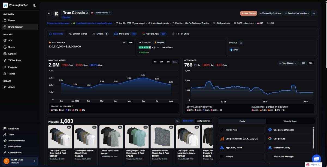
Task: Open The Staple Classic Crew Neck 6-Pack thumbnail
Action: (60, 136)
